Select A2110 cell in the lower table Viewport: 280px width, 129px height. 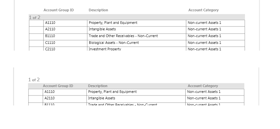tap(50, 98)
